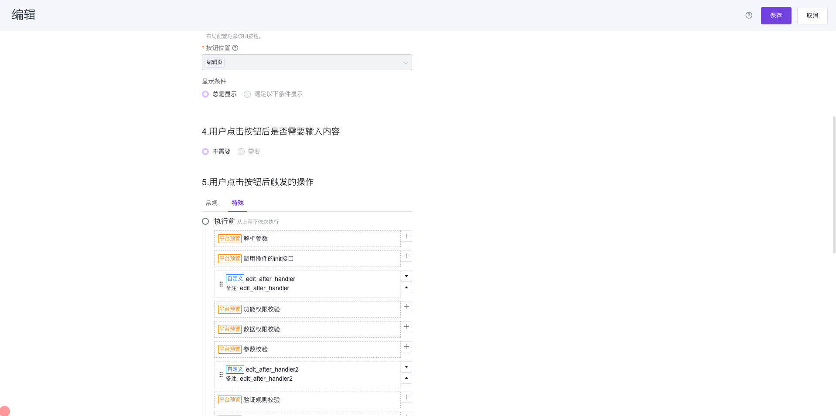Switch to the 常规 tab
This screenshot has width=836, height=416.
211,203
